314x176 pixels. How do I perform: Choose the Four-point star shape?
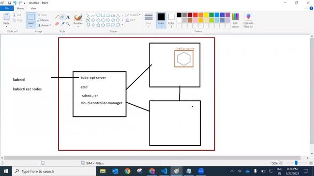93,25
